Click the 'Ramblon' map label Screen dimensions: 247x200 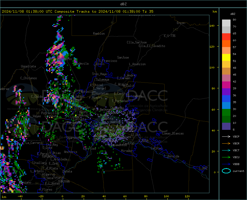coord(99,34)
